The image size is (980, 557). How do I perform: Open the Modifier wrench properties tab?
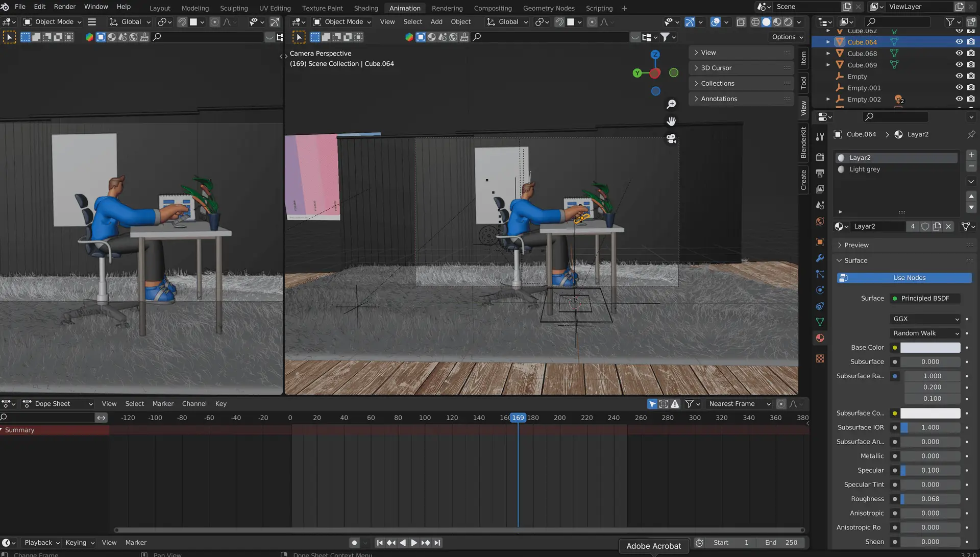[x=820, y=258]
